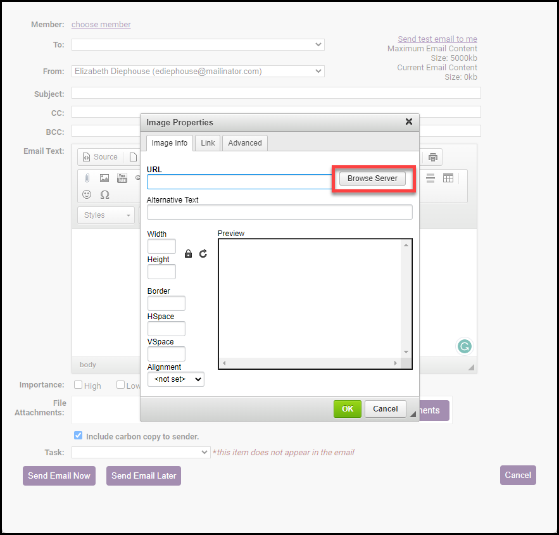This screenshot has width=559, height=535.
Task: Switch to the Advanced tab
Action: (245, 143)
